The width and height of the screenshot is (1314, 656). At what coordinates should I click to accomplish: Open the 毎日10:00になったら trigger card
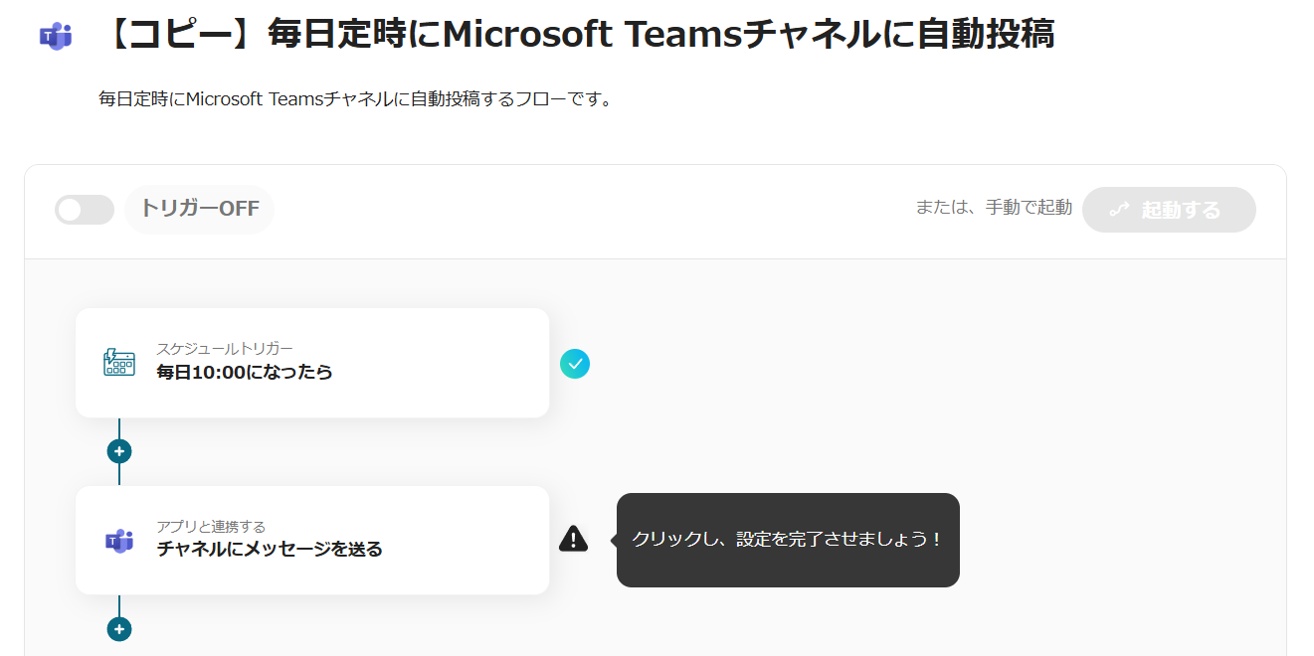[x=312, y=363]
